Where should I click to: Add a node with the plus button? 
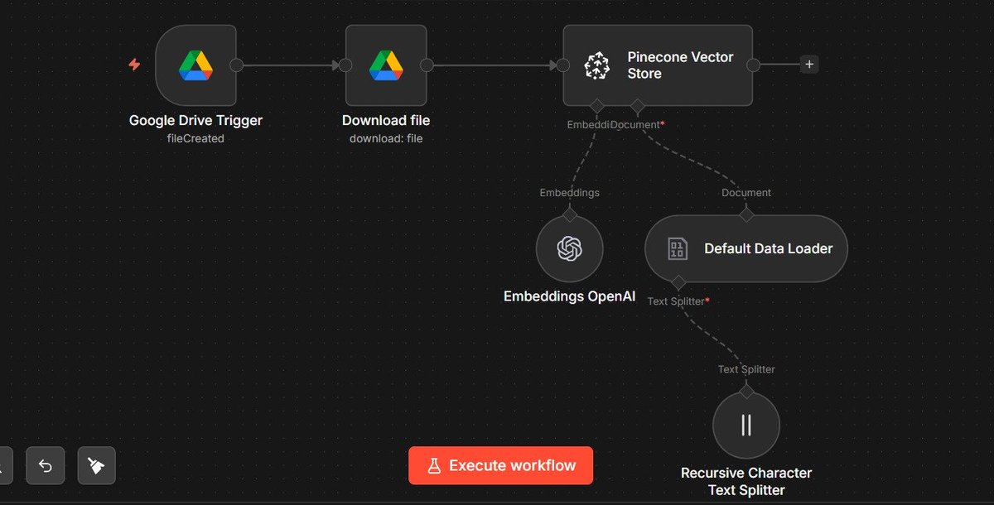coord(809,65)
